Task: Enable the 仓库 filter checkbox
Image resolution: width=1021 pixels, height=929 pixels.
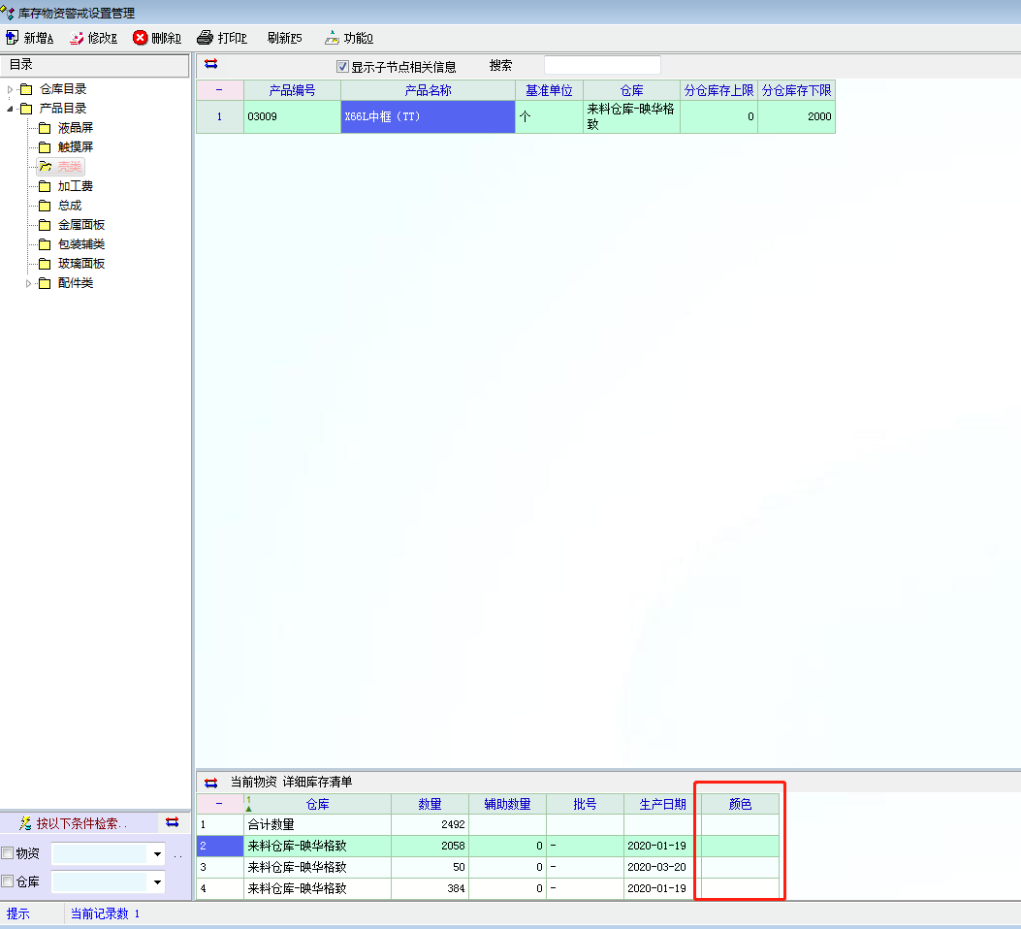Action: click(8, 881)
